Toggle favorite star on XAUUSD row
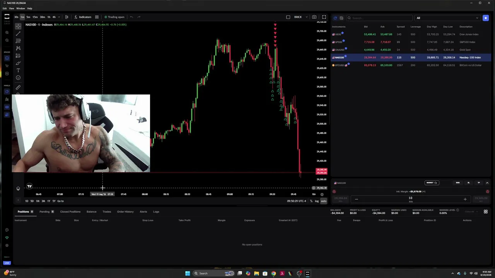This screenshot has width=495, height=278. (x=346, y=48)
